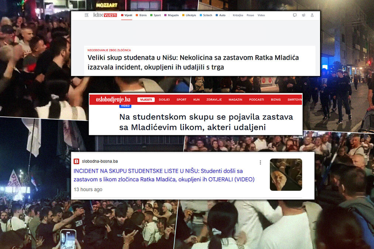The height and width of the screenshot is (249, 374).
Task: Select the Oslobodjenje KUN menu item
Action: click(x=196, y=100)
